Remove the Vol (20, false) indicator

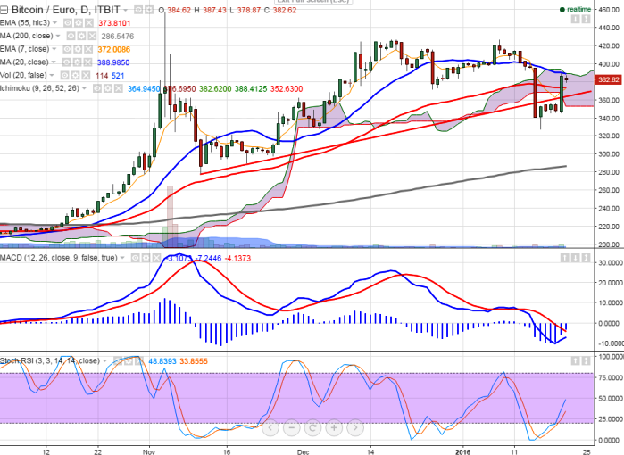[86, 75]
